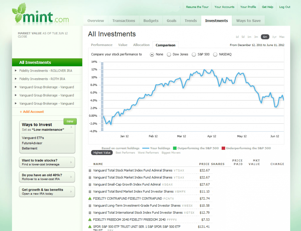
Task: Open Vanguard ETFs link
Action: 33,138
